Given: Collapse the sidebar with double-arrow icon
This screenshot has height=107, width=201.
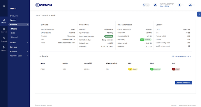Looking at the screenshot, I should [x=4, y=6].
